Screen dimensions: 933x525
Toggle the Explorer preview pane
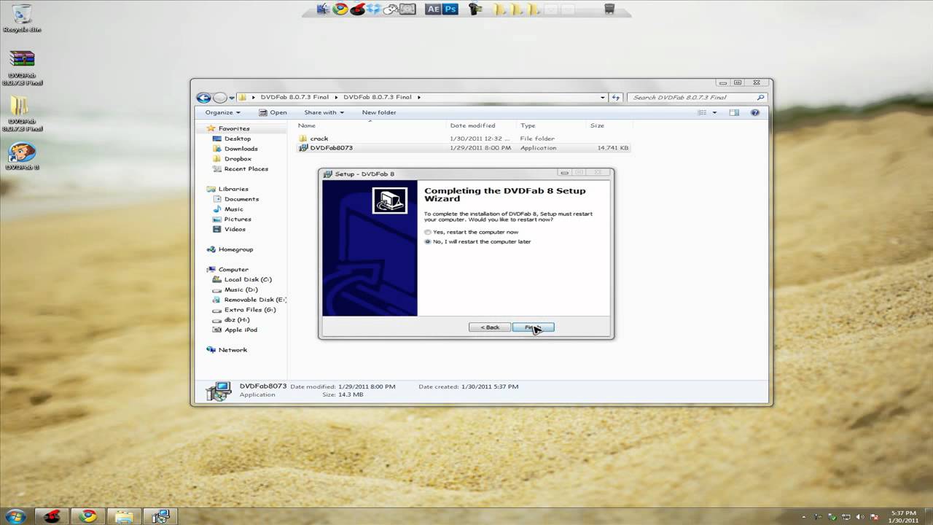(x=734, y=112)
